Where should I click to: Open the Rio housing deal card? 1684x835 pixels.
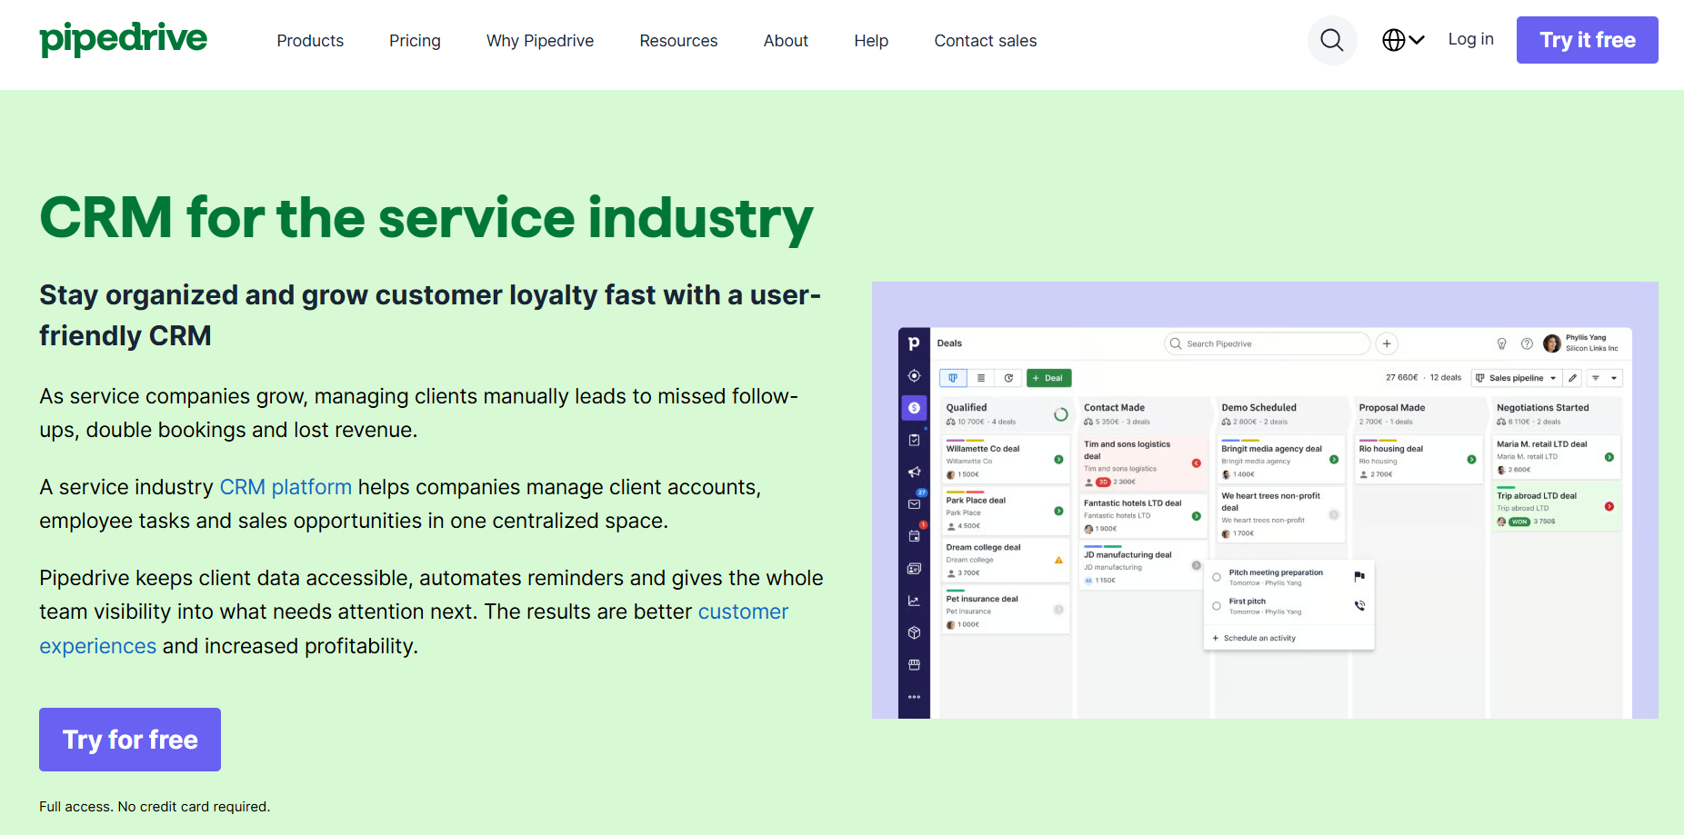1418,460
